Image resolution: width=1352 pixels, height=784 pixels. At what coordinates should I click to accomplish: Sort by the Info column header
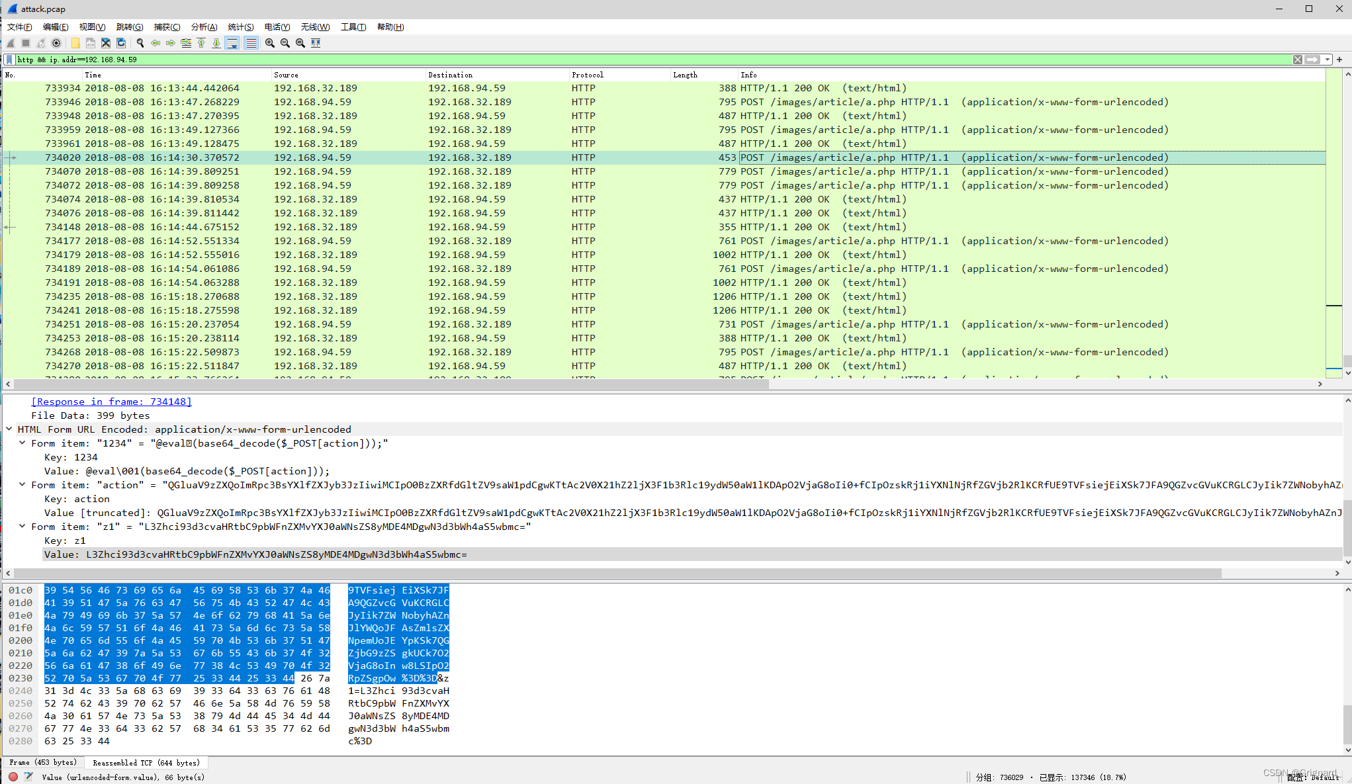[x=1031, y=75]
